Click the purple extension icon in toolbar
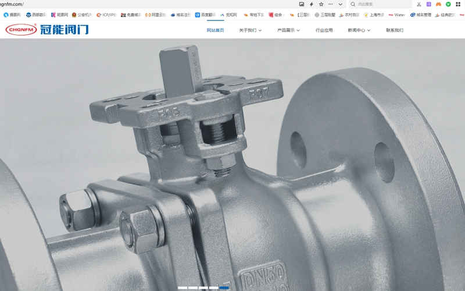The width and height of the screenshot is (465, 291). point(428,4)
